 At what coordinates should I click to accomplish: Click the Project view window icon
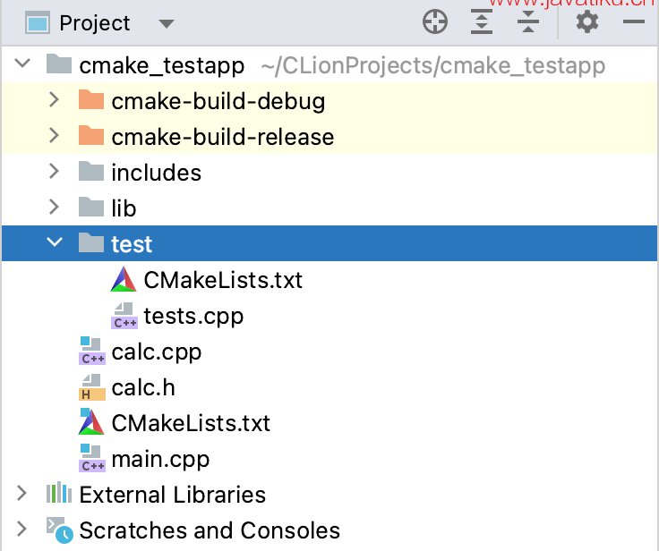[38, 22]
